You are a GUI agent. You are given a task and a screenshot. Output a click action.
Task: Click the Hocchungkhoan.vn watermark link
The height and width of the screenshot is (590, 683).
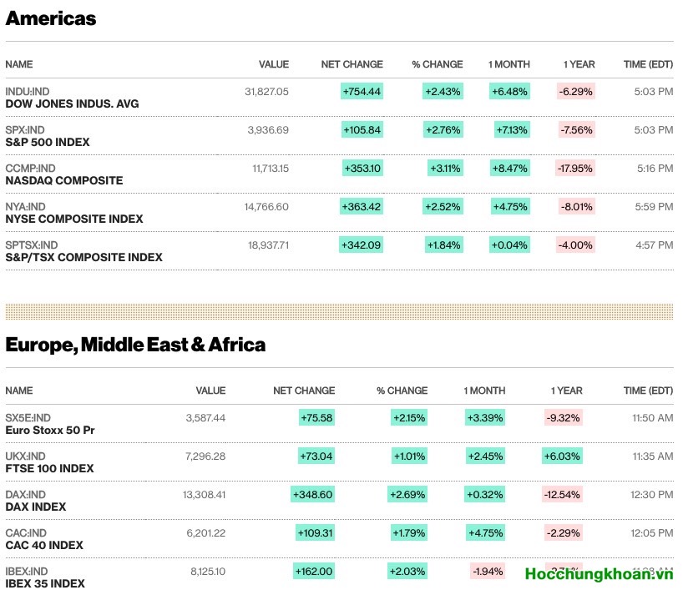point(598,573)
